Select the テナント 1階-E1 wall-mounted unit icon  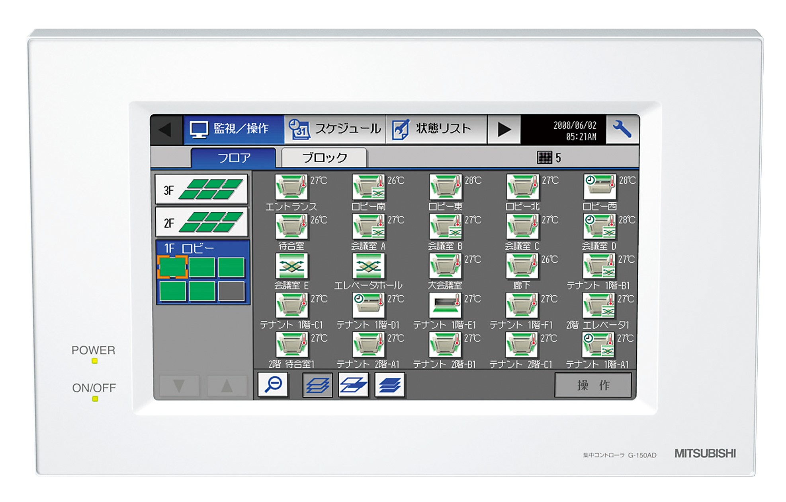pos(445,305)
